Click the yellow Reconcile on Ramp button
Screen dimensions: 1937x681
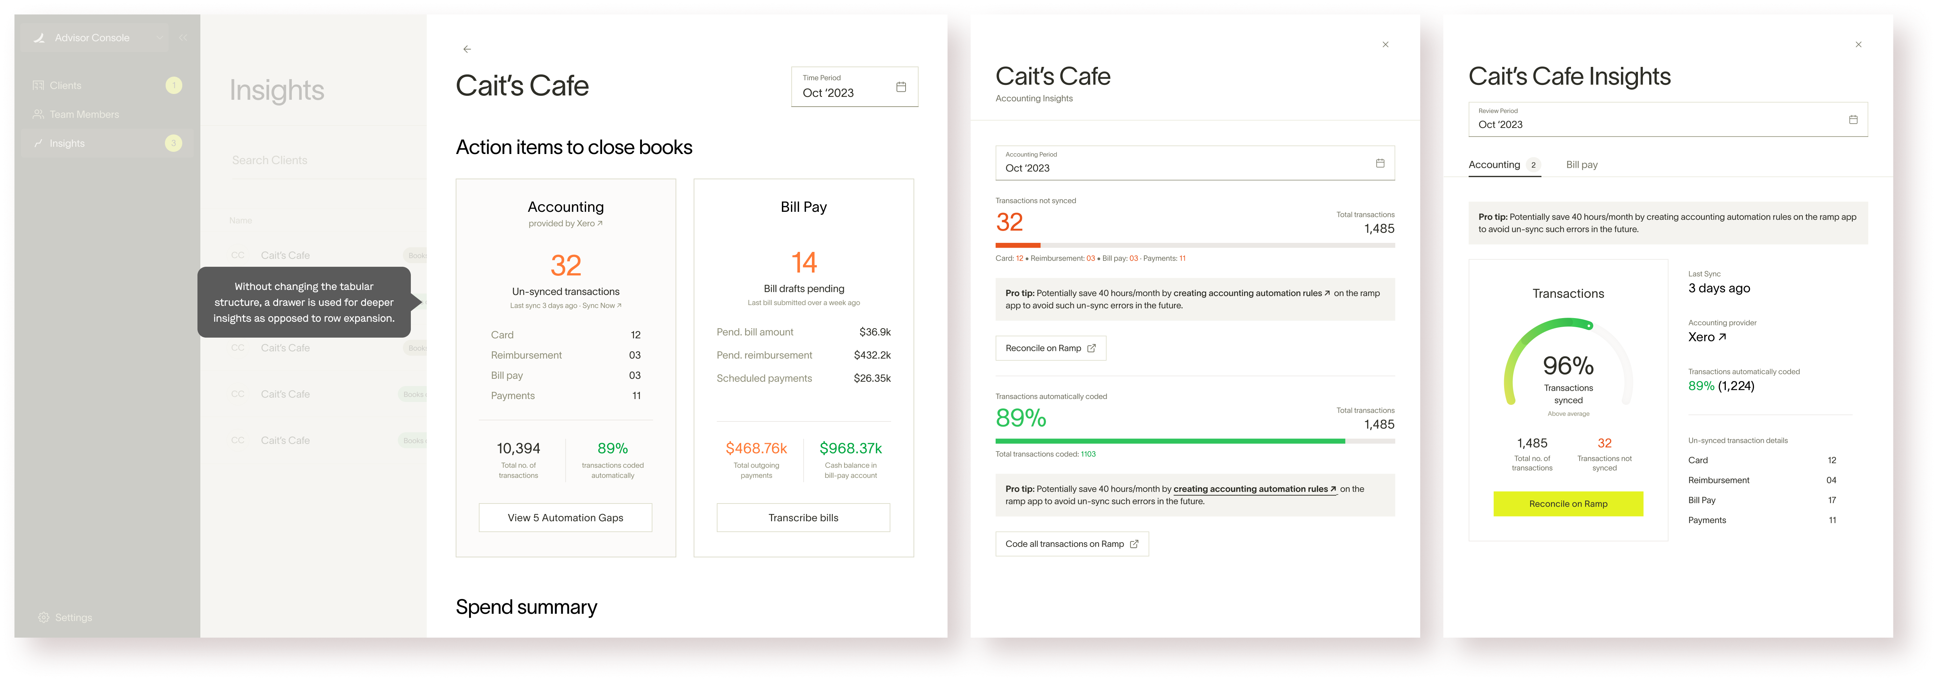point(1568,504)
